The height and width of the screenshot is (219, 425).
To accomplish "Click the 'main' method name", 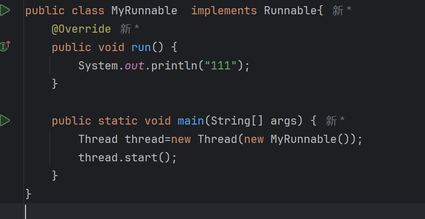I will pos(190,121).
